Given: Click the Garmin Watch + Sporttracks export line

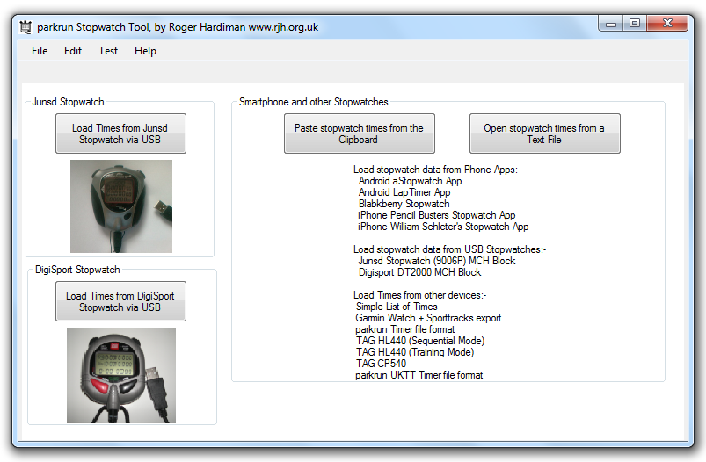Looking at the screenshot, I should pyautogui.click(x=428, y=318).
